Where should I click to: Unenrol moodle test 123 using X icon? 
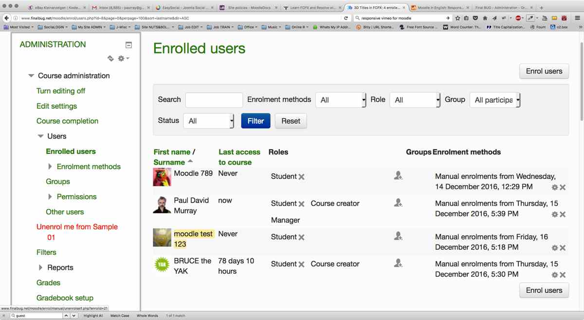coord(563,248)
